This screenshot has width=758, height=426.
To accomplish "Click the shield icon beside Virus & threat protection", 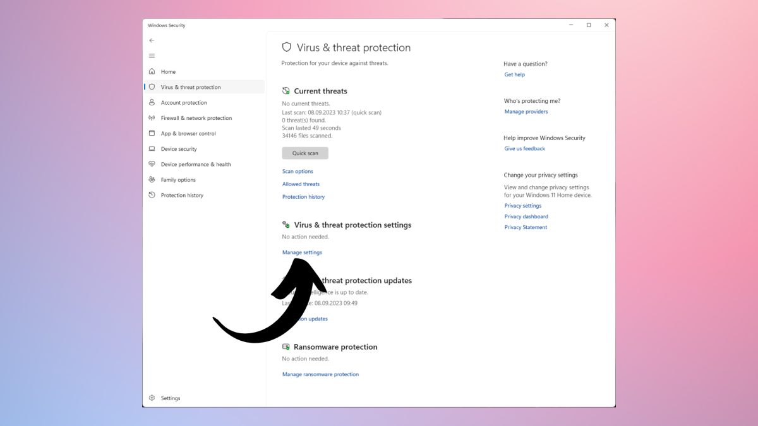I will (152, 87).
